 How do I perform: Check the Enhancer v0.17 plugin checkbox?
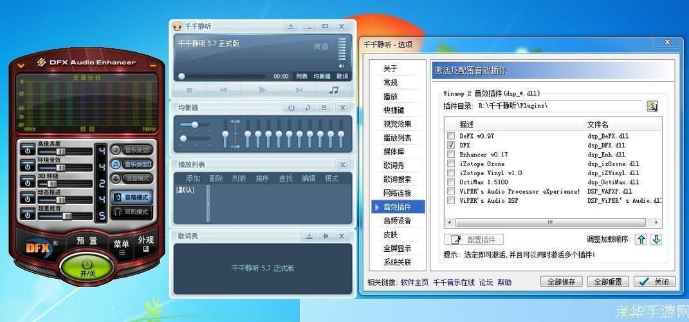click(451, 154)
